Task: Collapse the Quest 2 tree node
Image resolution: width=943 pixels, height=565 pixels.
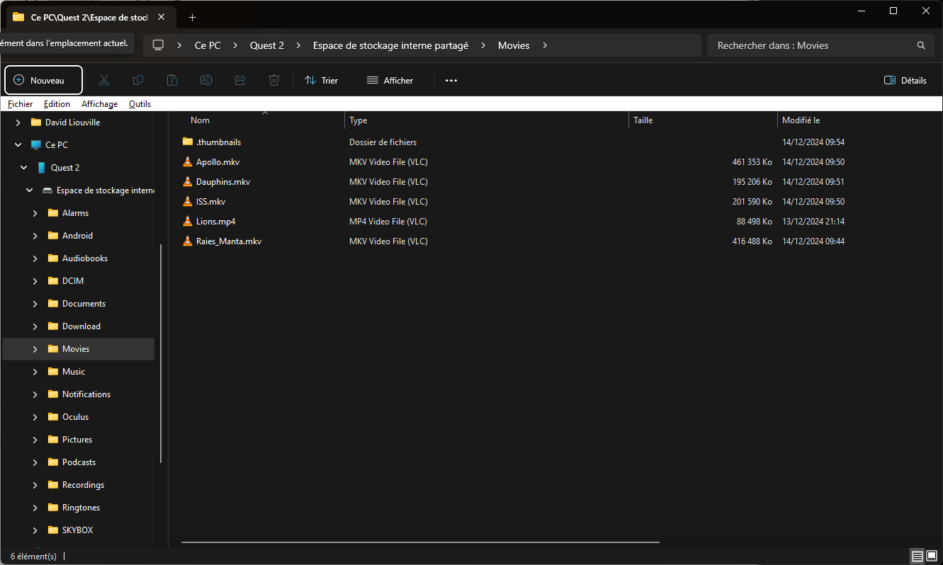Action: (x=24, y=168)
